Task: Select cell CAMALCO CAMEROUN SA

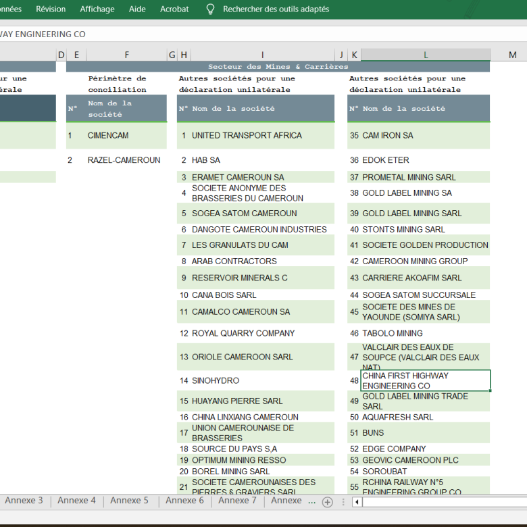Action: 263,311
